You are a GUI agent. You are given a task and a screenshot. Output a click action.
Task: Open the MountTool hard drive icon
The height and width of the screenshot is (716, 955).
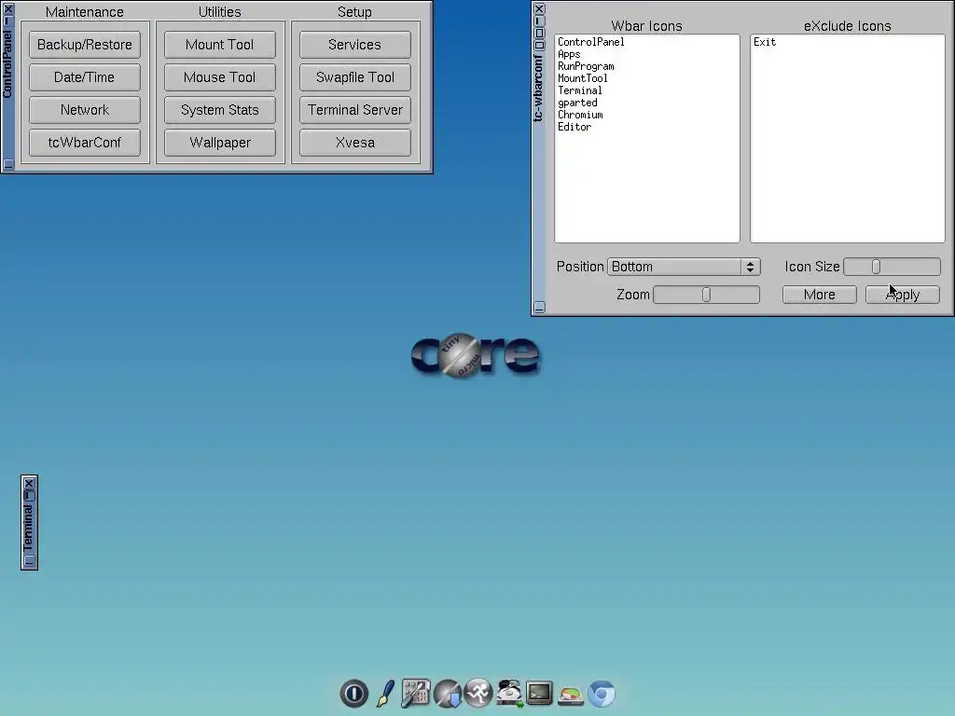click(509, 693)
